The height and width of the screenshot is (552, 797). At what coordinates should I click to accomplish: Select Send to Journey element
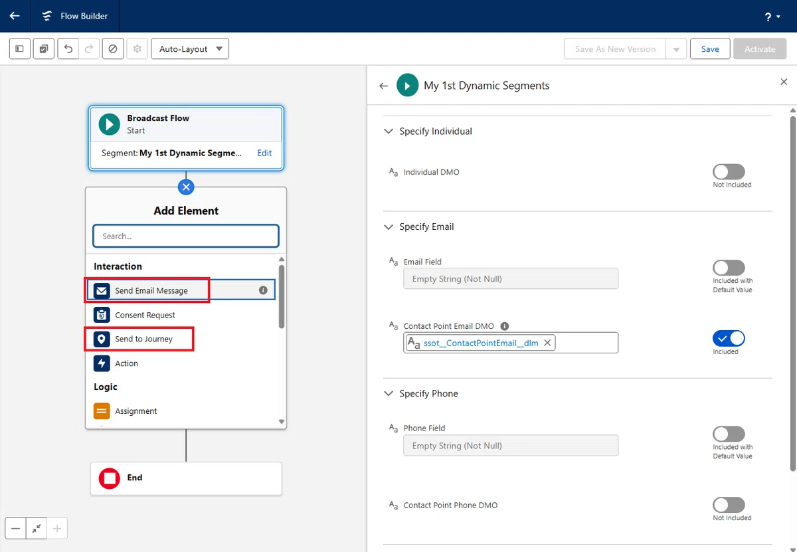[180, 339]
